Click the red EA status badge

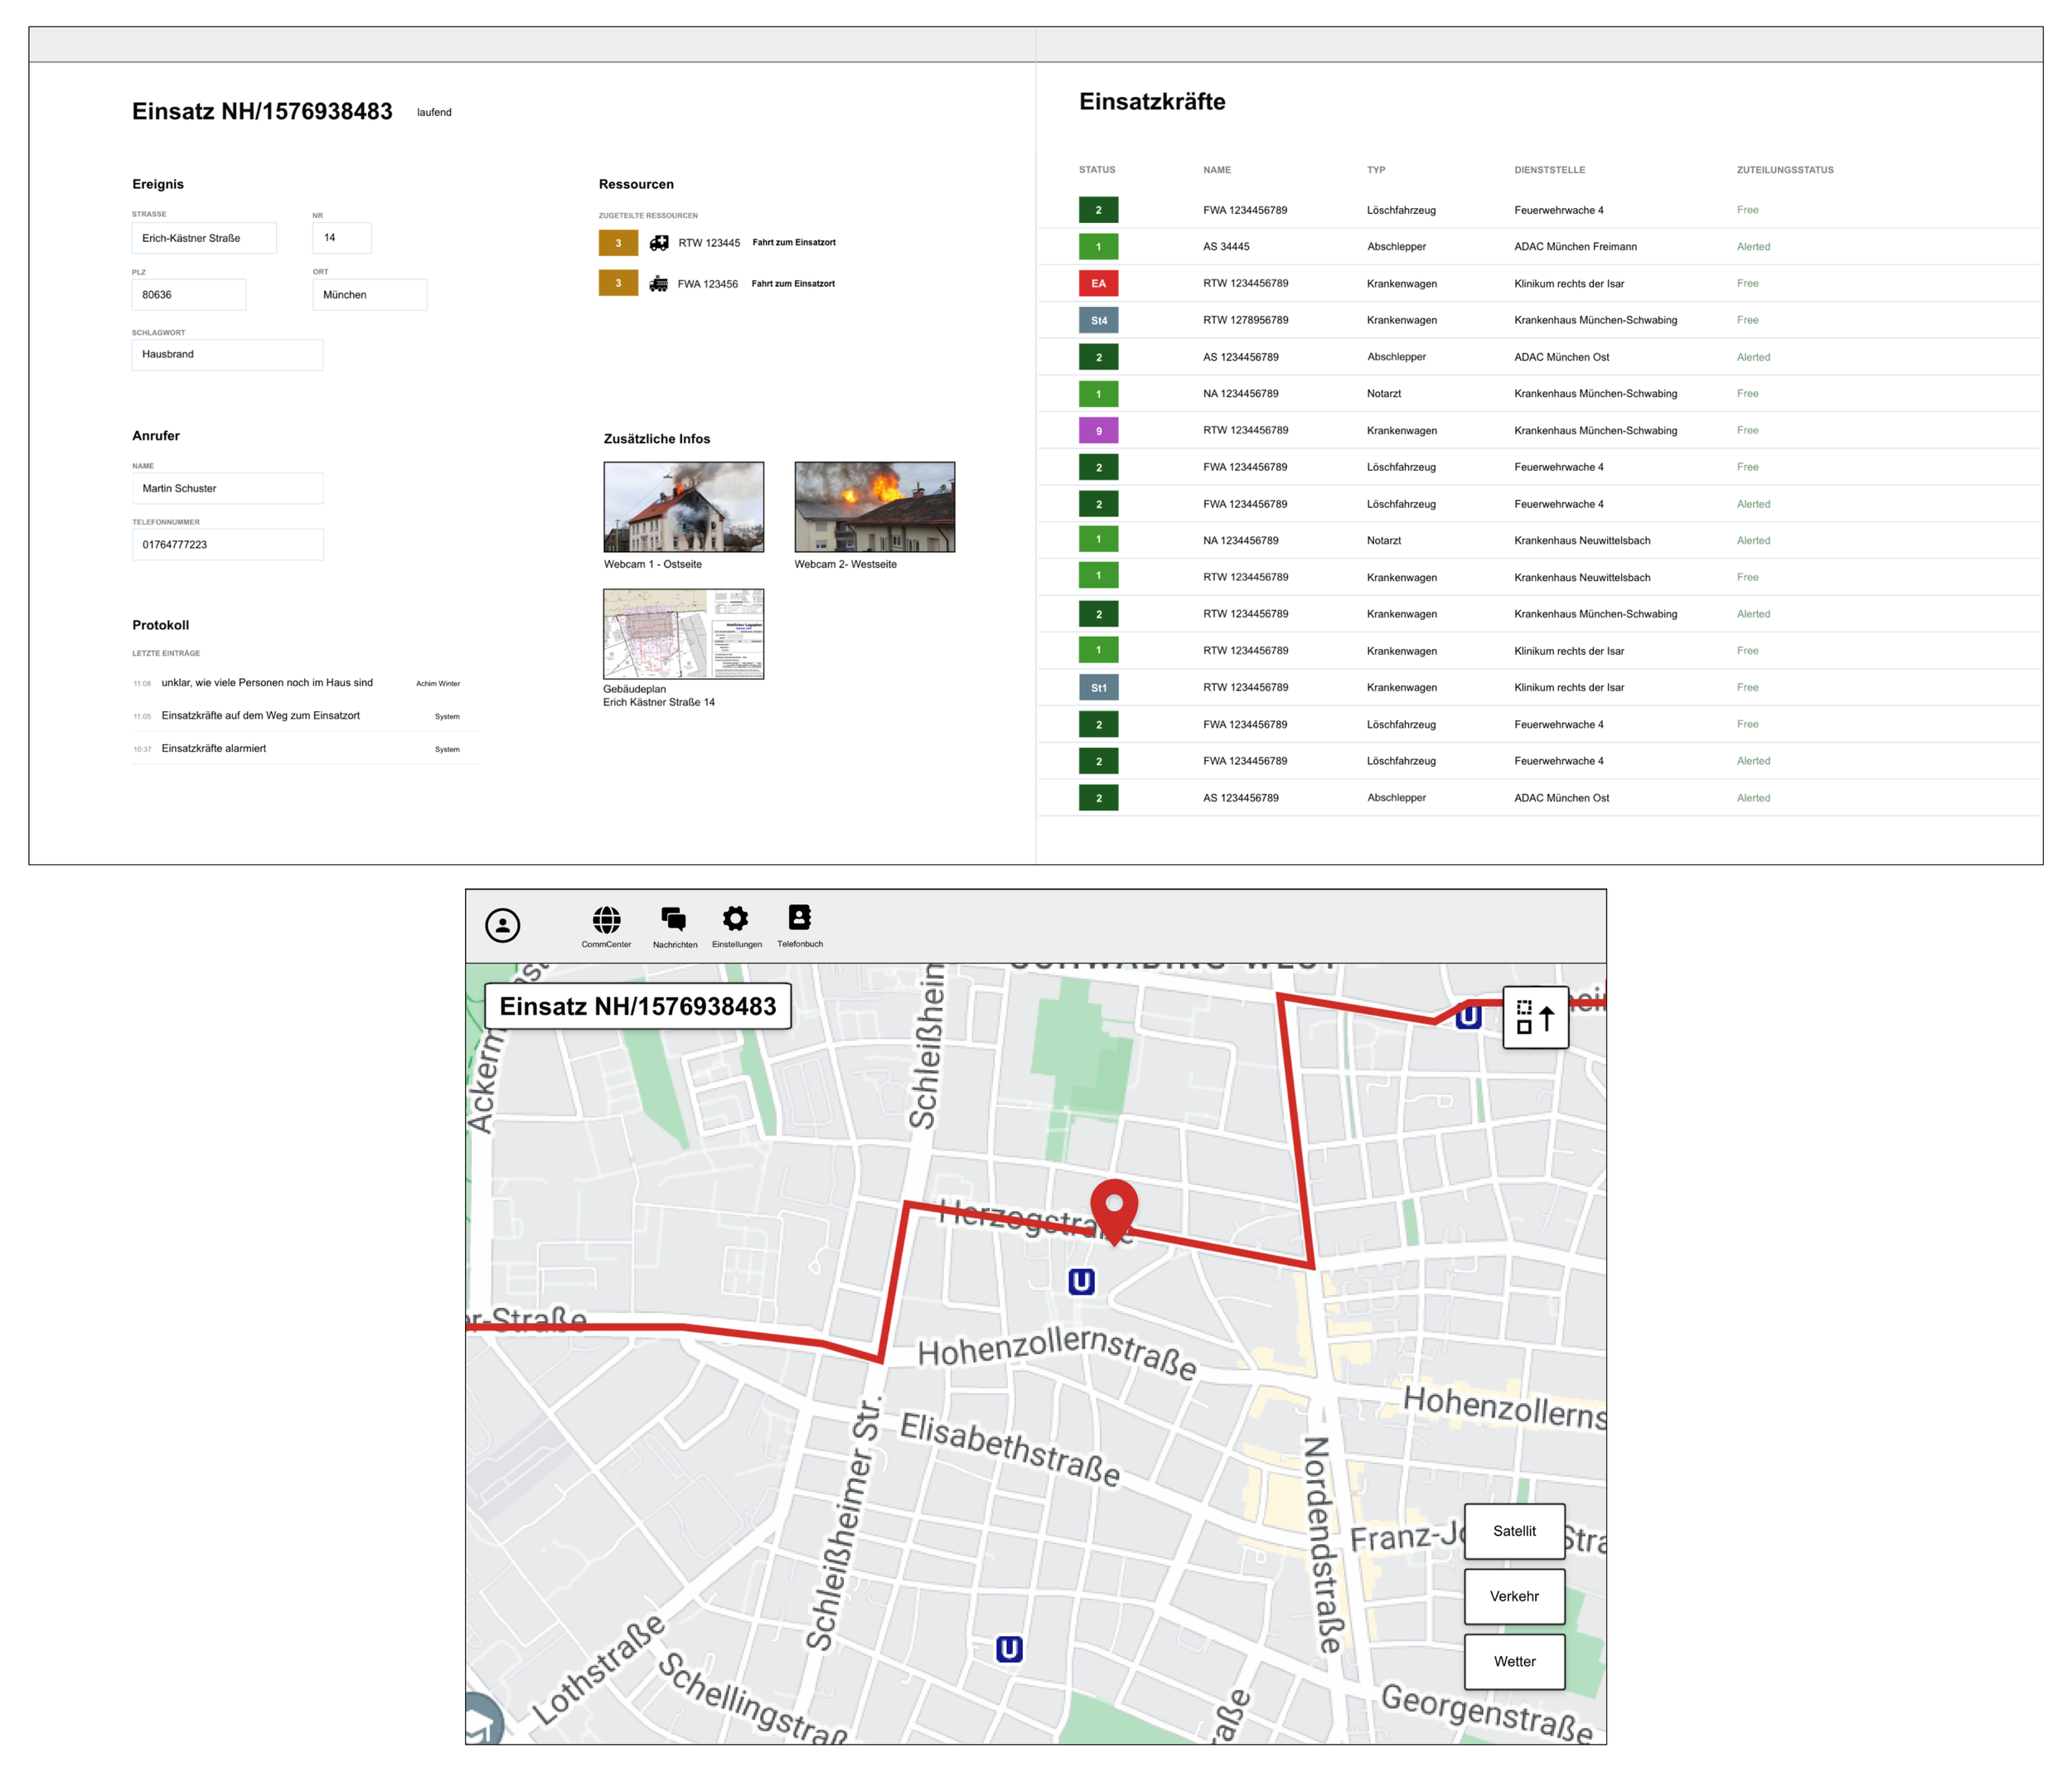click(x=1098, y=283)
